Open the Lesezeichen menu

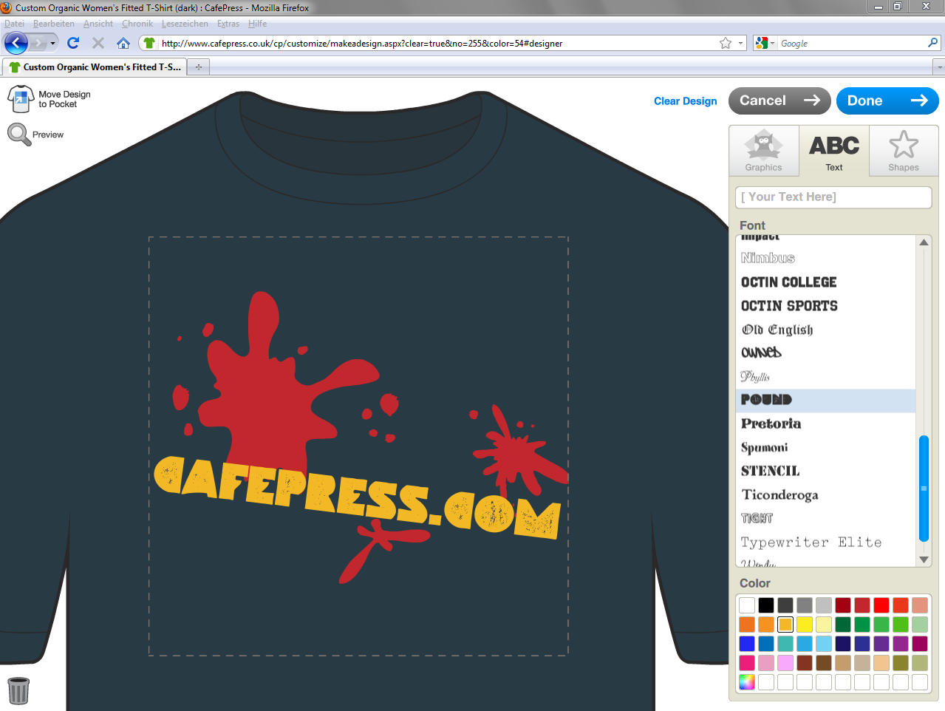185,24
